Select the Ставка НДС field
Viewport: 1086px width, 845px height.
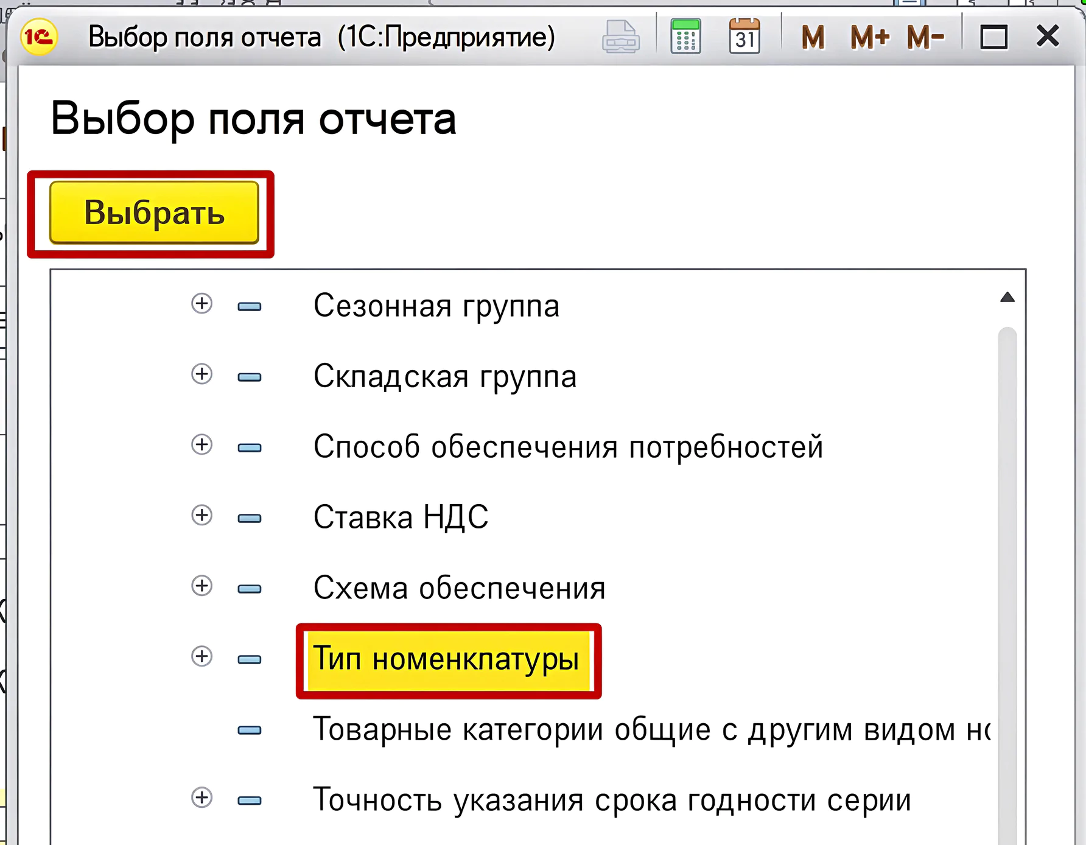(401, 517)
